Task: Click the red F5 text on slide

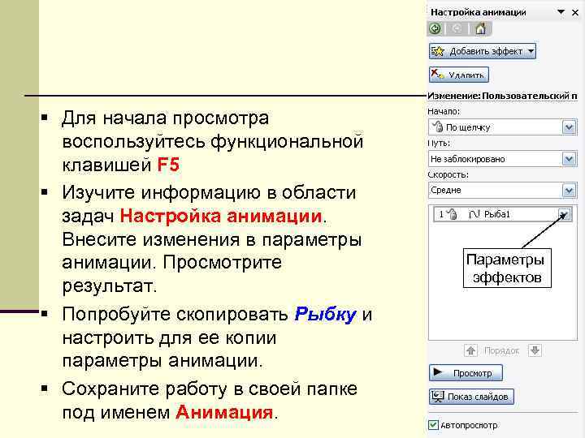Action: click(x=168, y=164)
